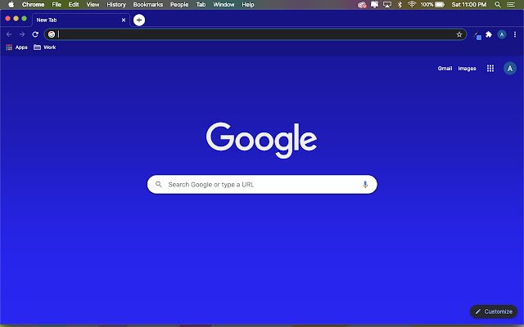Open the Wi-Fi status menu
524x327 pixels.
[x=412, y=4]
